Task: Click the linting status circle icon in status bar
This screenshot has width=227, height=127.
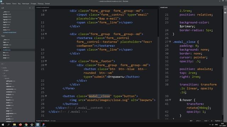Action: pyautogui.click(x=211, y=121)
